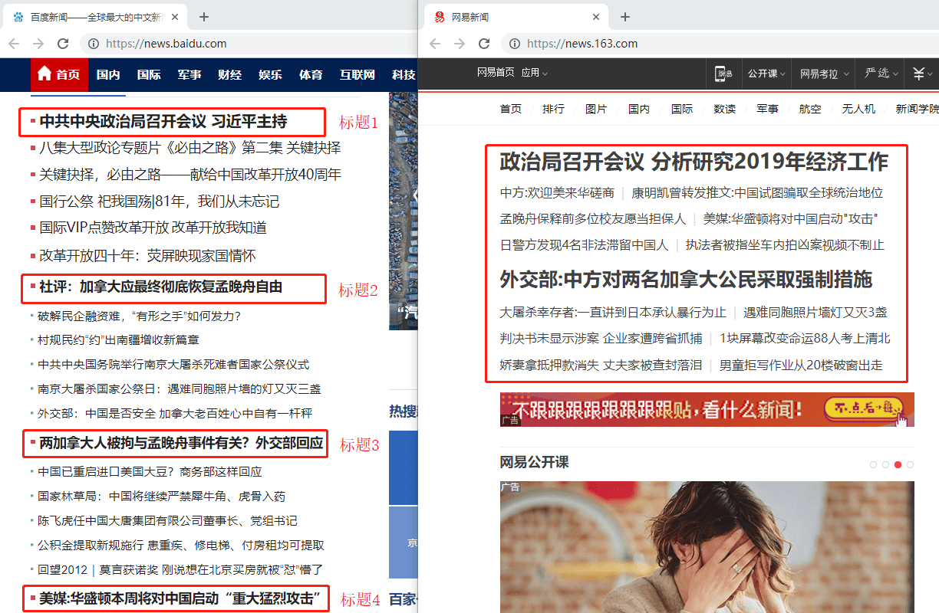Viewport: 939px width, 613px height.
Task: Expand the 应用 dropdown in NetEase header
Action: [x=535, y=73]
